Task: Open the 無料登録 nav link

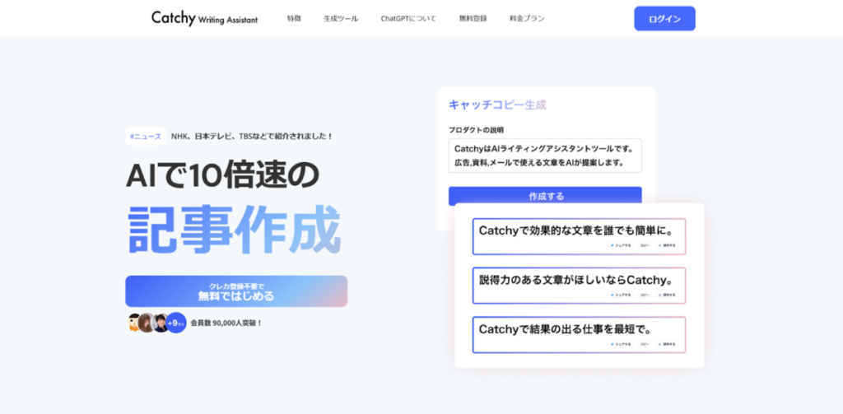Action: 473,18
